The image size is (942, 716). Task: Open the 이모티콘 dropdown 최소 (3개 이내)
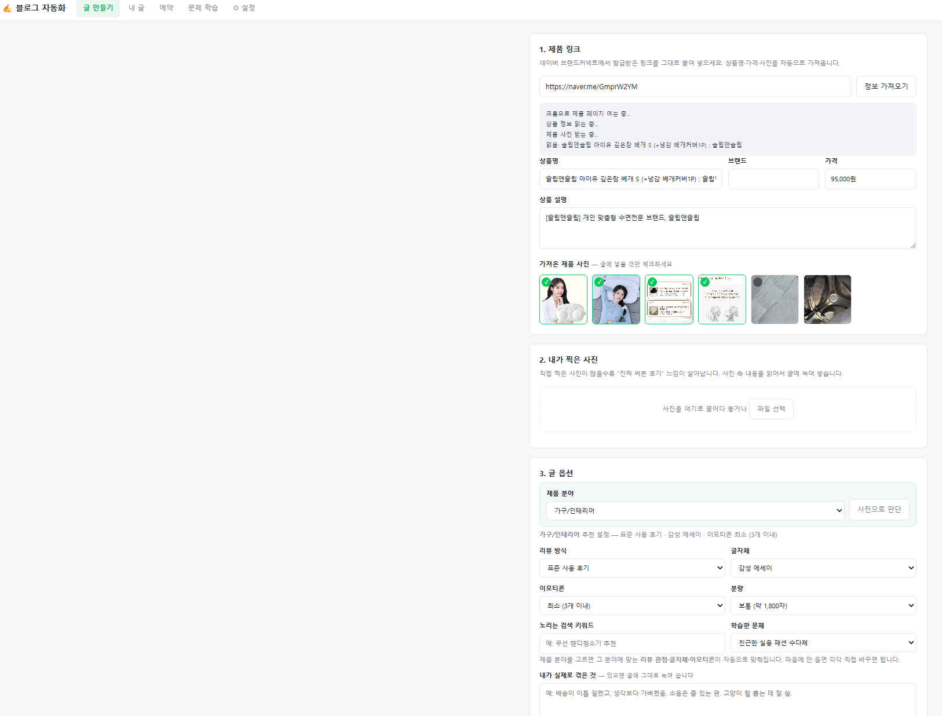pos(632,605)
